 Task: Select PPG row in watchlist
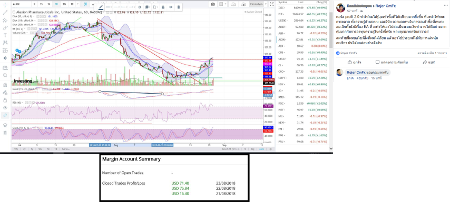tap(303, 135)
